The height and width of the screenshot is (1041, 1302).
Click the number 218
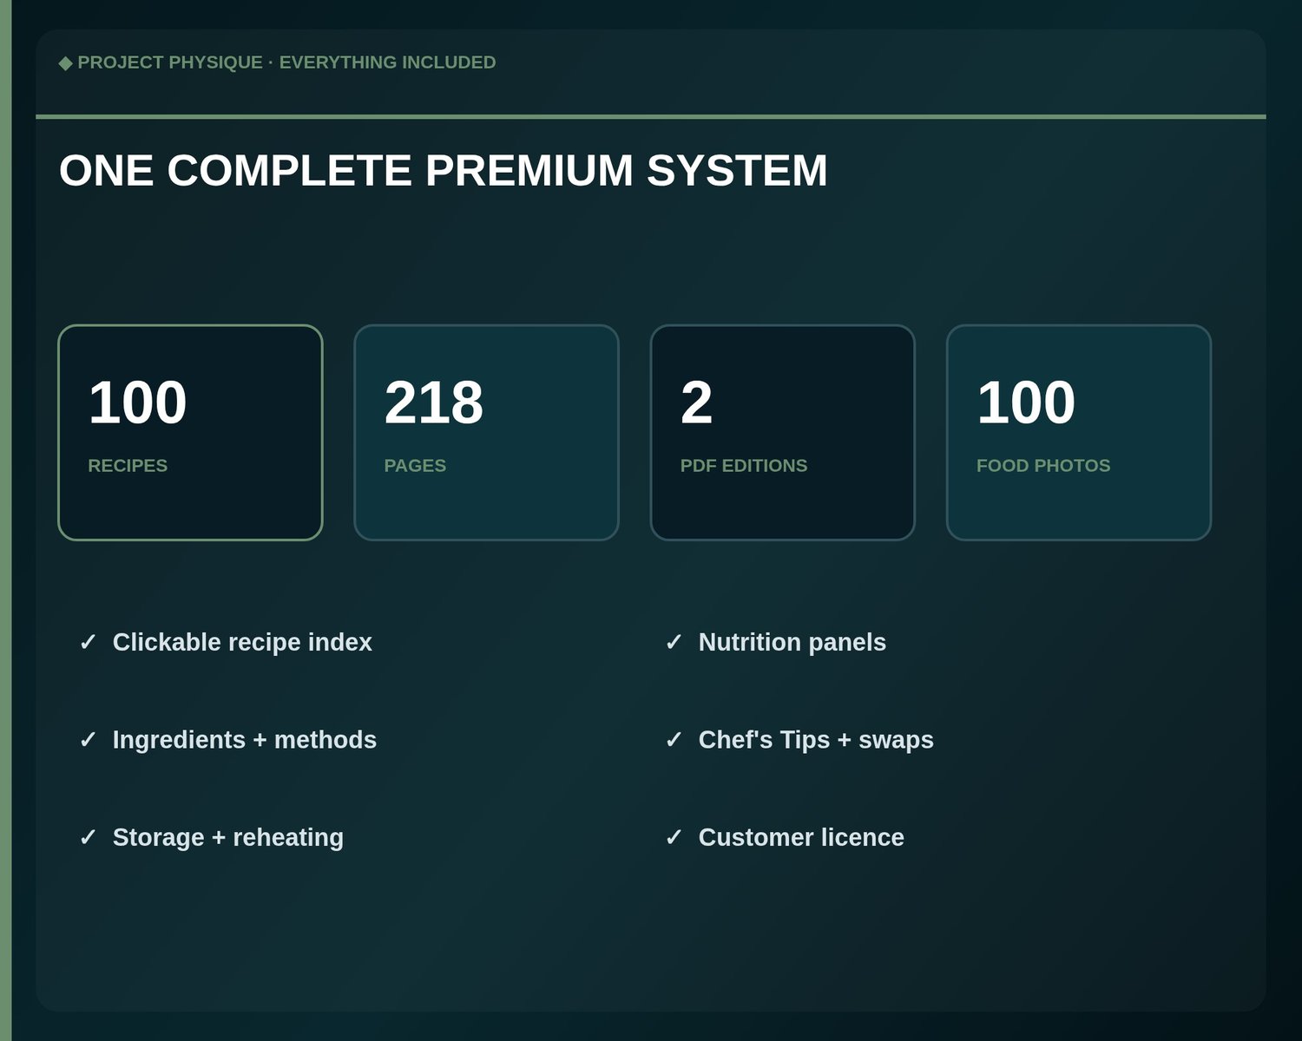coord(433,403)
